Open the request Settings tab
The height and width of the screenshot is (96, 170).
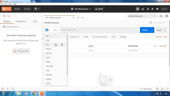pos(123,37)
